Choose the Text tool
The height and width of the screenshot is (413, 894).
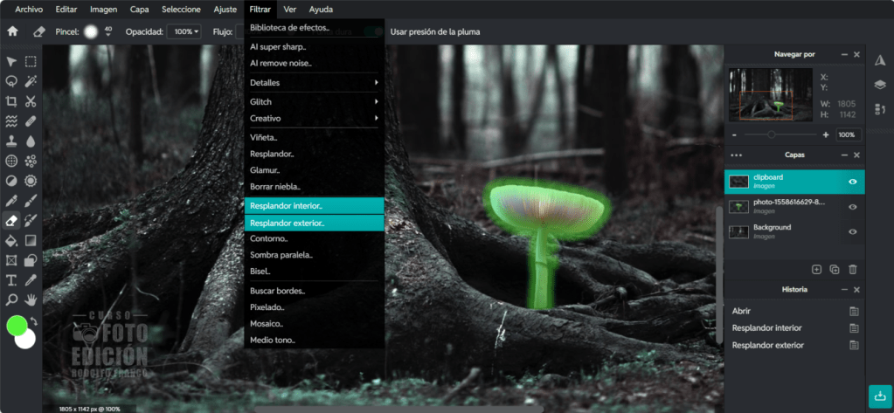click(x=11, y=280)
